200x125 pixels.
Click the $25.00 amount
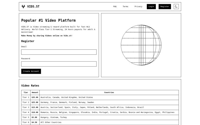point(35,102)
